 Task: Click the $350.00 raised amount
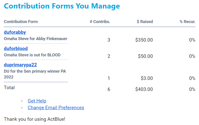[x=144, y=40]
